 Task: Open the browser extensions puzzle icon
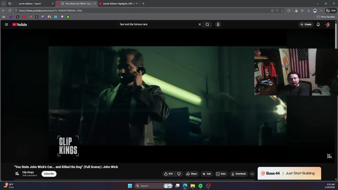pos(289,11)
